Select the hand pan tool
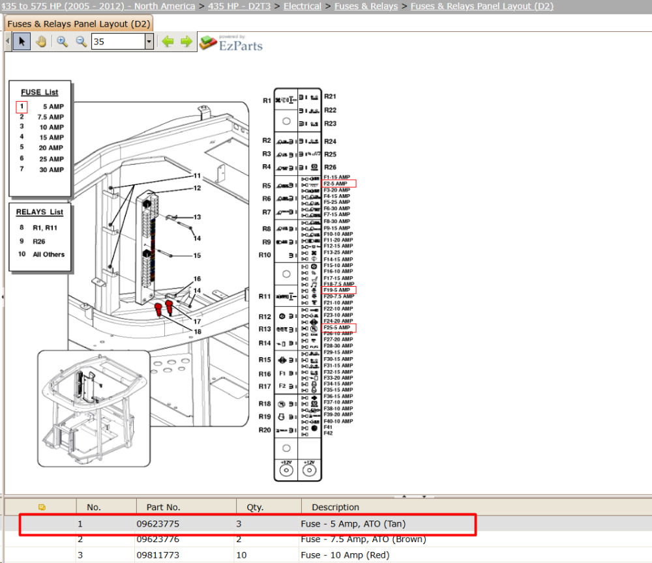 click(40, 42)
